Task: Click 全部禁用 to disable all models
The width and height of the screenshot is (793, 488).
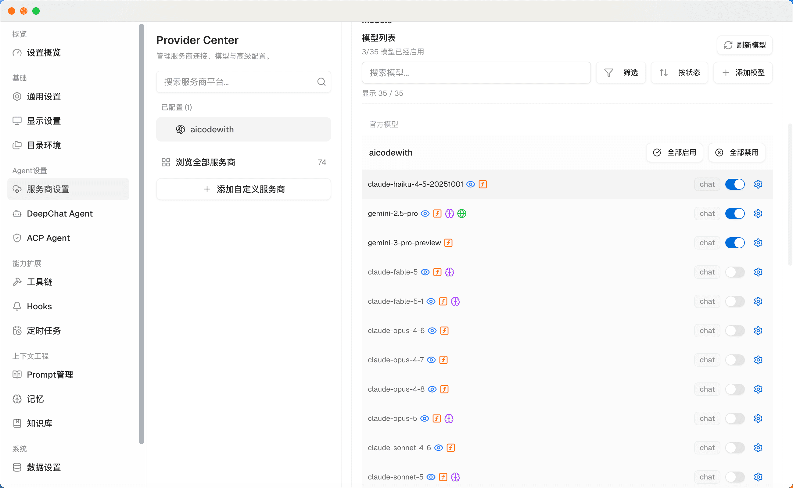Action: tap(737, 152)
